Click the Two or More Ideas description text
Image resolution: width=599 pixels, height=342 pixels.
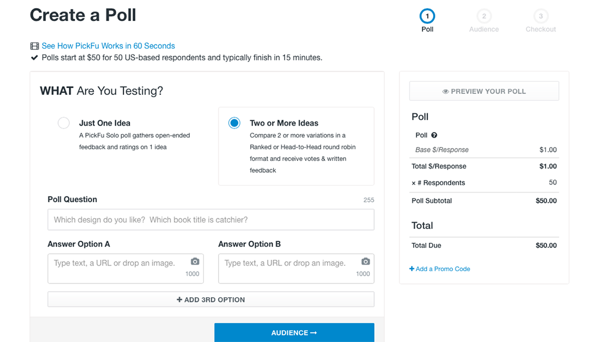pyautogui.click(x=303, y=153)
